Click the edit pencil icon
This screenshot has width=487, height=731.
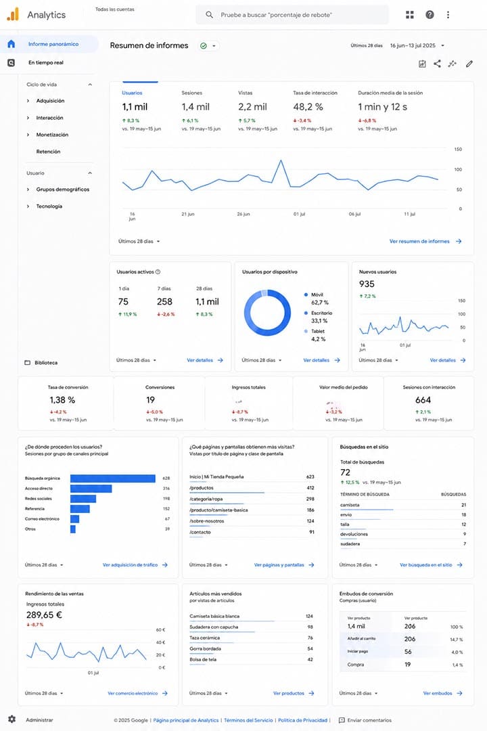tap(469, 64)
